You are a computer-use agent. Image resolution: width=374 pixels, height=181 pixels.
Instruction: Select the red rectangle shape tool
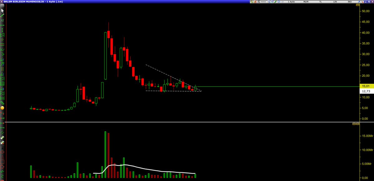(x=2, y=161)
